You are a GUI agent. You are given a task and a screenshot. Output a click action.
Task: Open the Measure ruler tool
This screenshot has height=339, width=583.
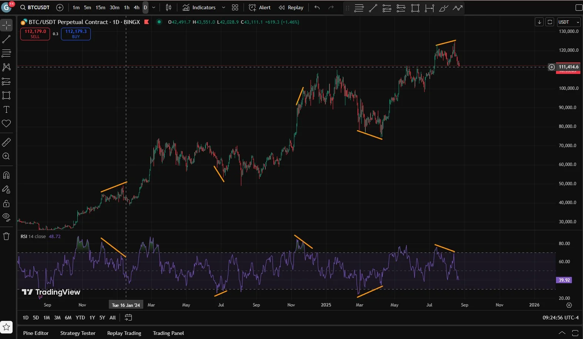(x=6, y=142)
